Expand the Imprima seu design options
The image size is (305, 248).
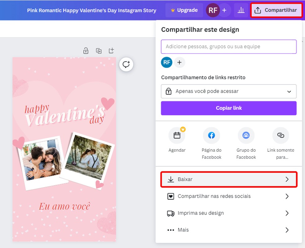tap(229, 213)
